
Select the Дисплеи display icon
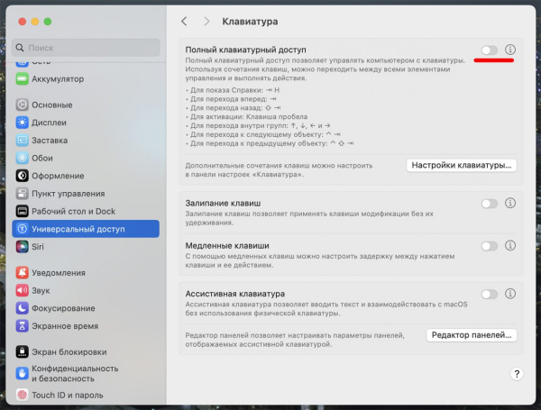pos(22,123)
